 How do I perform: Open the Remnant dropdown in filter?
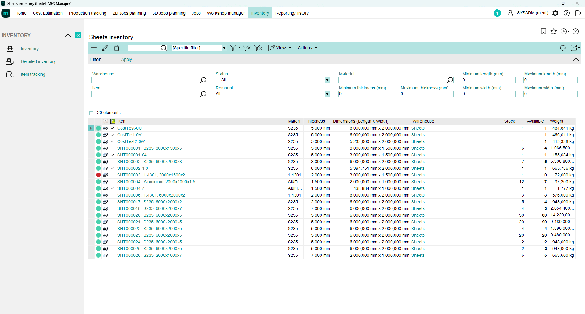pos(327,94)
